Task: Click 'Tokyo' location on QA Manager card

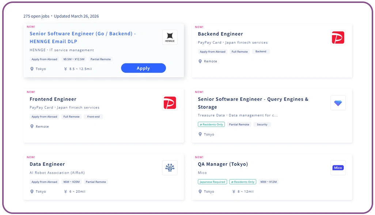Action: point(209,191)
